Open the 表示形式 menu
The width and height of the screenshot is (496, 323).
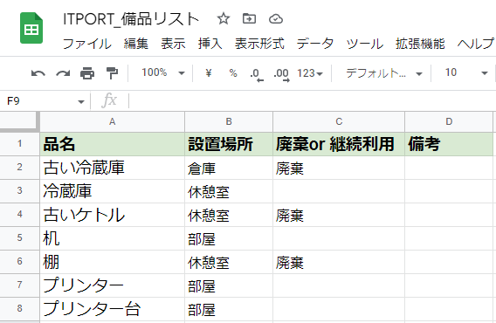(259, 44)
